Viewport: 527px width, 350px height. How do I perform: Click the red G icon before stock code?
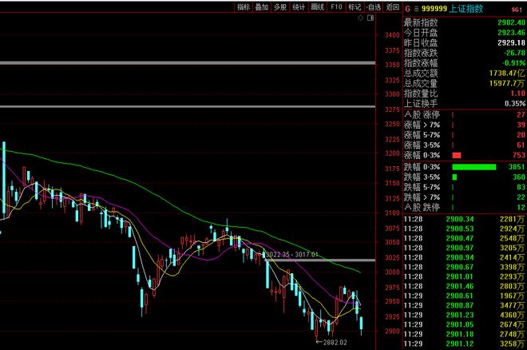coord(408,9)
